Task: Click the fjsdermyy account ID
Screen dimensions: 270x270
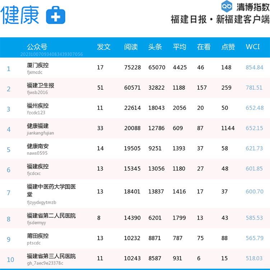Action: pyautogui.click(x=37, y=223)
